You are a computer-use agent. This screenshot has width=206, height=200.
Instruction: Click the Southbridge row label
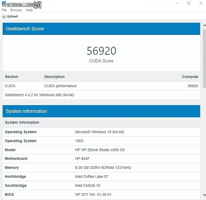[x=16, y=185]
